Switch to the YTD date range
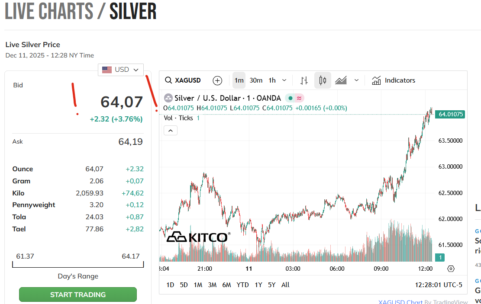481x304 pixels. [x=242, y=285]
